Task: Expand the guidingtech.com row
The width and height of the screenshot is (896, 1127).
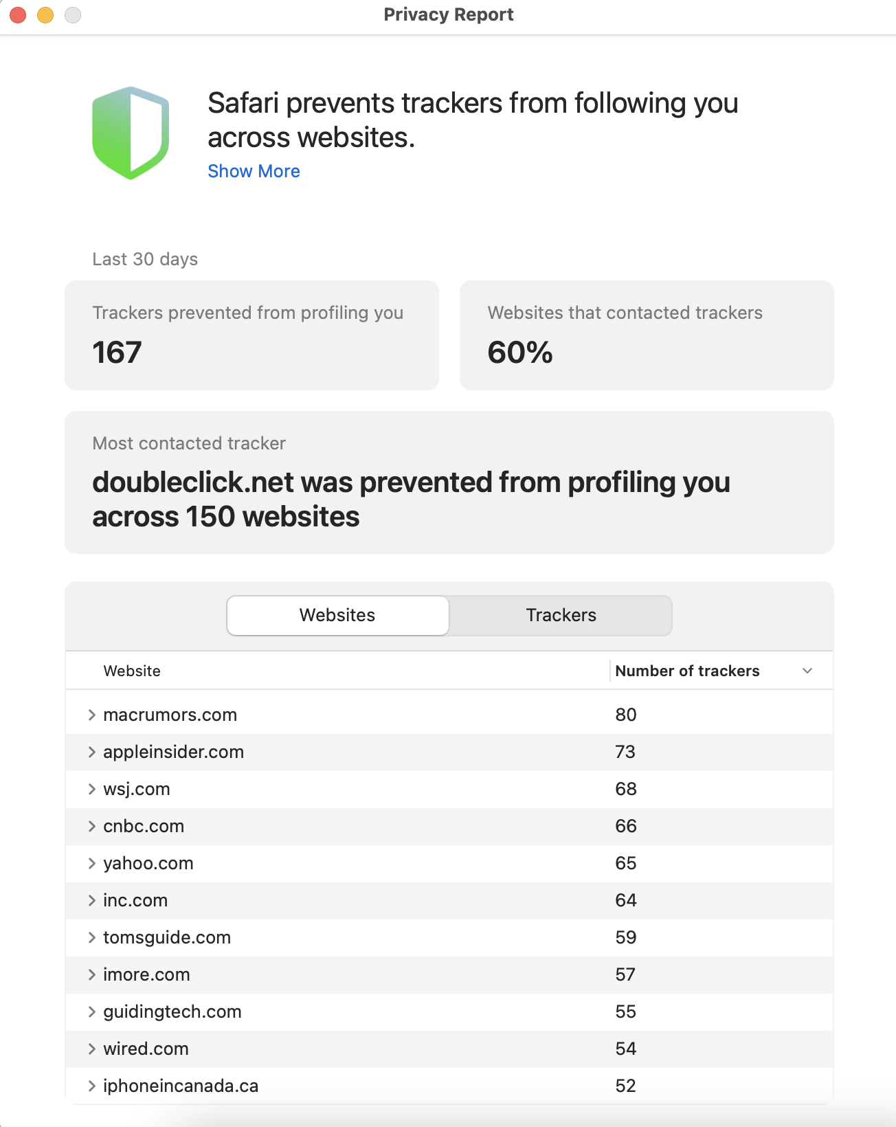Action: pos(91,1012)
